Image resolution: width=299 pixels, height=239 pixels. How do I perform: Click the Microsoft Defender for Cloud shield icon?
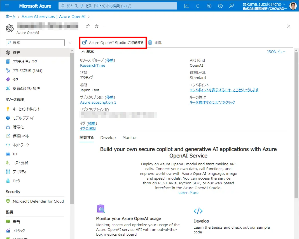(x=8, y=201)
